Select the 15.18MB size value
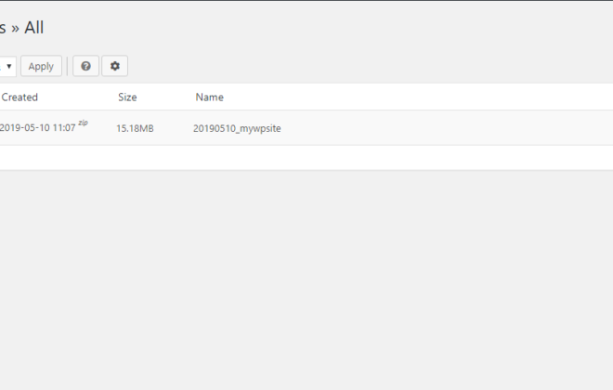Viewport: 613px width, 390px height. point(135,128)
